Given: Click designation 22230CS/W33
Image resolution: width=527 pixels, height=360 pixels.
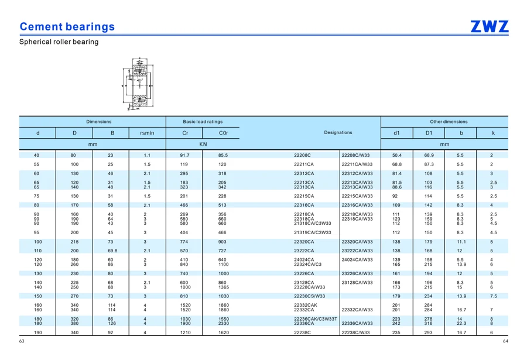Looking at the screenshot, I should (x=310, y=296).
